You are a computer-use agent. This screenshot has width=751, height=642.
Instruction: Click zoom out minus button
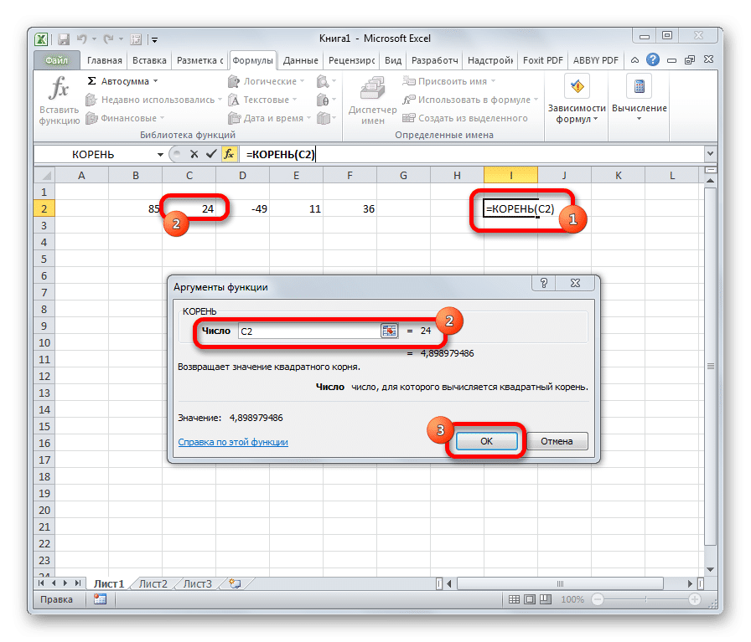click(x=598, y=599)
